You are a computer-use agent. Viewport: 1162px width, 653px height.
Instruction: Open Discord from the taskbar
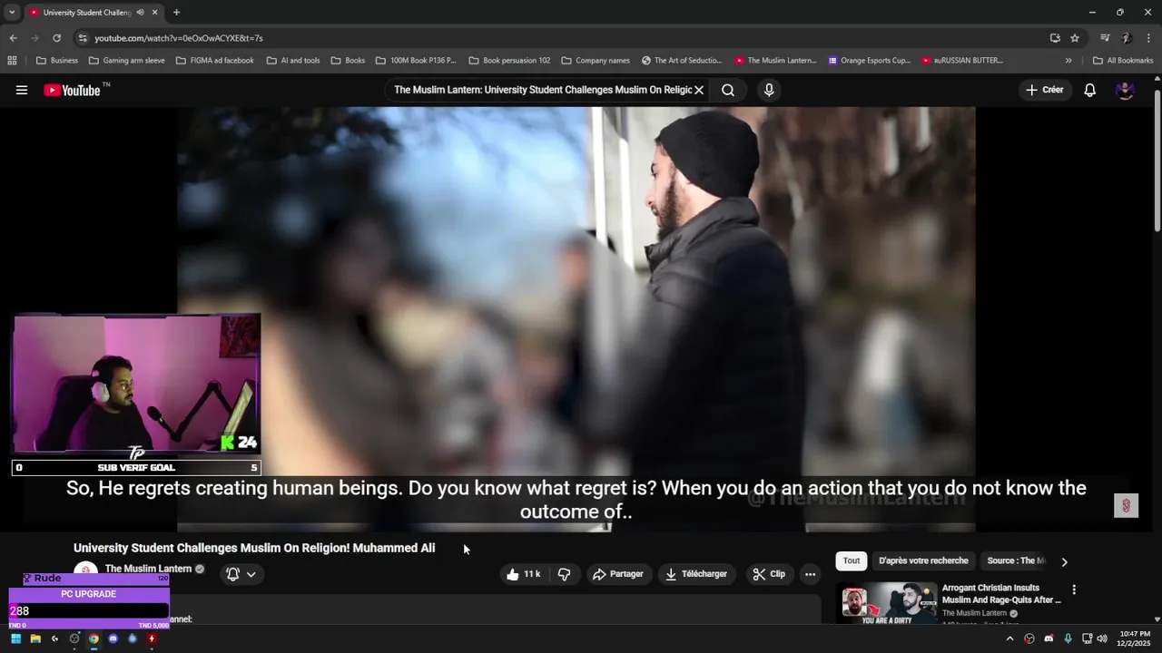pyautogui.click(x=113, y=638)
